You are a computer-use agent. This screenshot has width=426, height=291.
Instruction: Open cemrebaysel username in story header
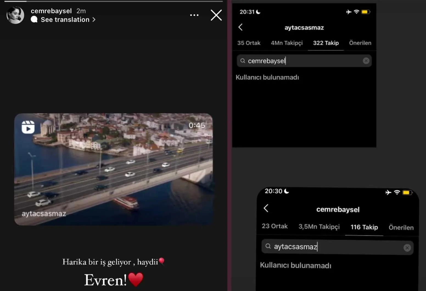point(51,11)
